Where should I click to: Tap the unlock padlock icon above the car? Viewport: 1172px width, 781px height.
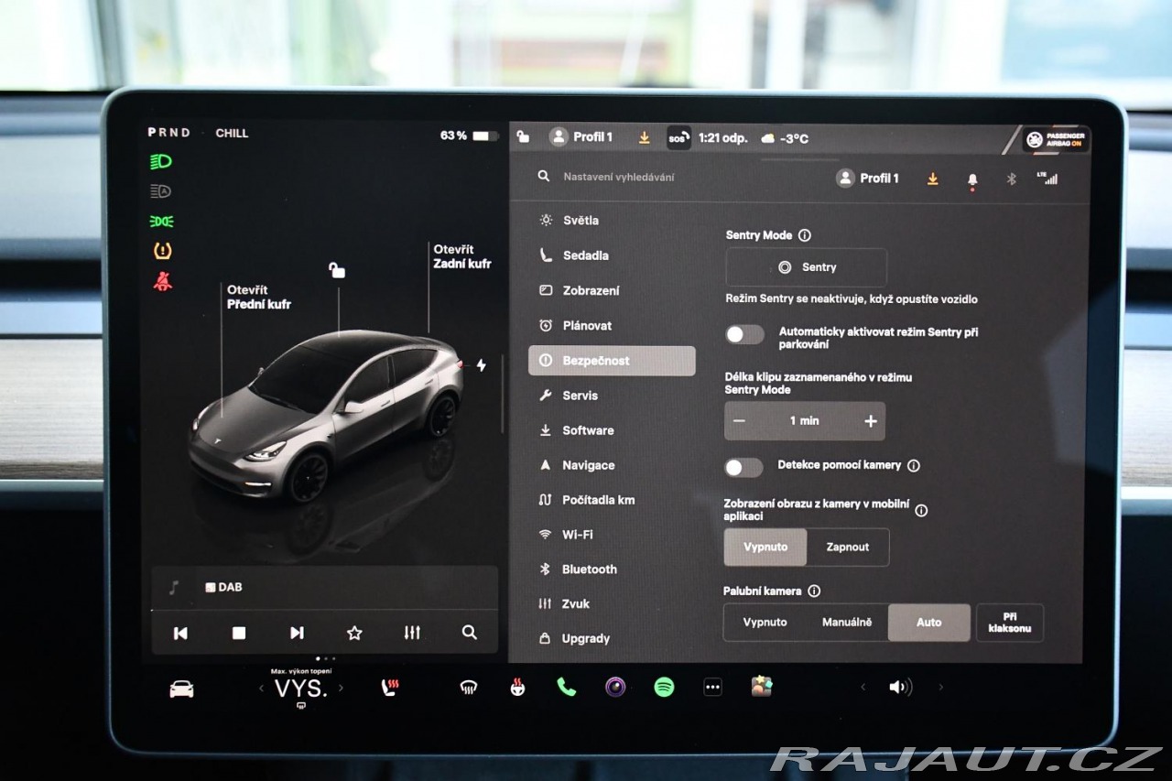[x=337, y=270]
